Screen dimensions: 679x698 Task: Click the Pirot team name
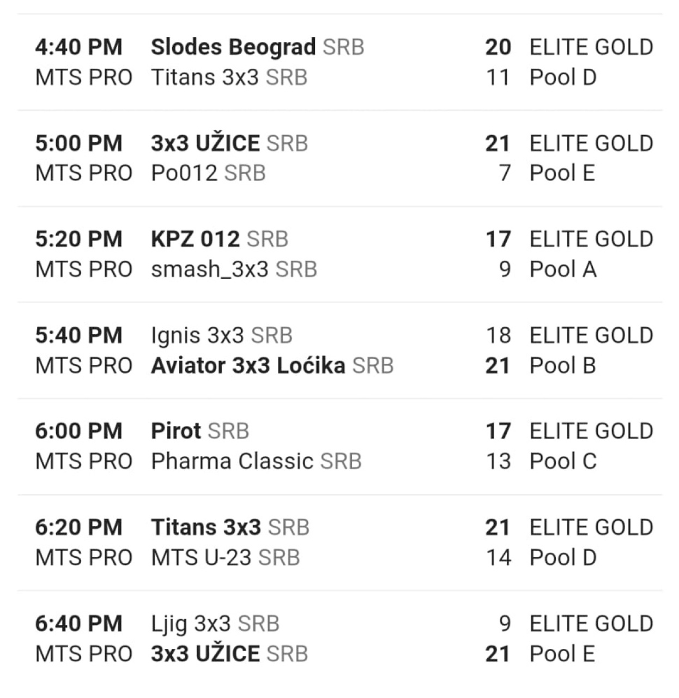pos(175,431)
